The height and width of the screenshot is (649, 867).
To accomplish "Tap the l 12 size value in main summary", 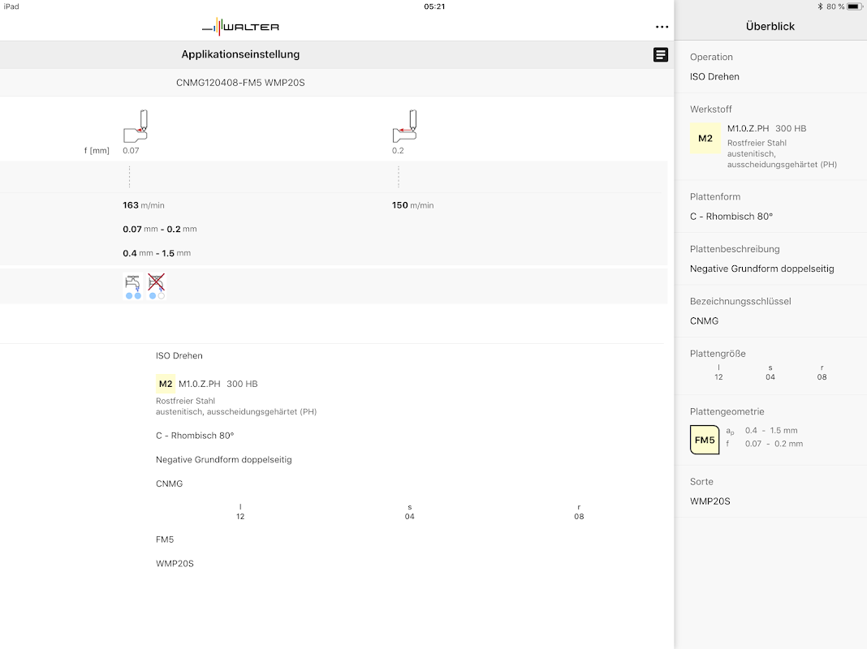I will click(x=240, y=512).
